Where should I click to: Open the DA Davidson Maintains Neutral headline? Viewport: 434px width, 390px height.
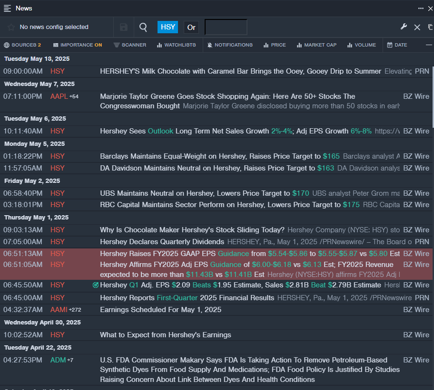point(217,168)
